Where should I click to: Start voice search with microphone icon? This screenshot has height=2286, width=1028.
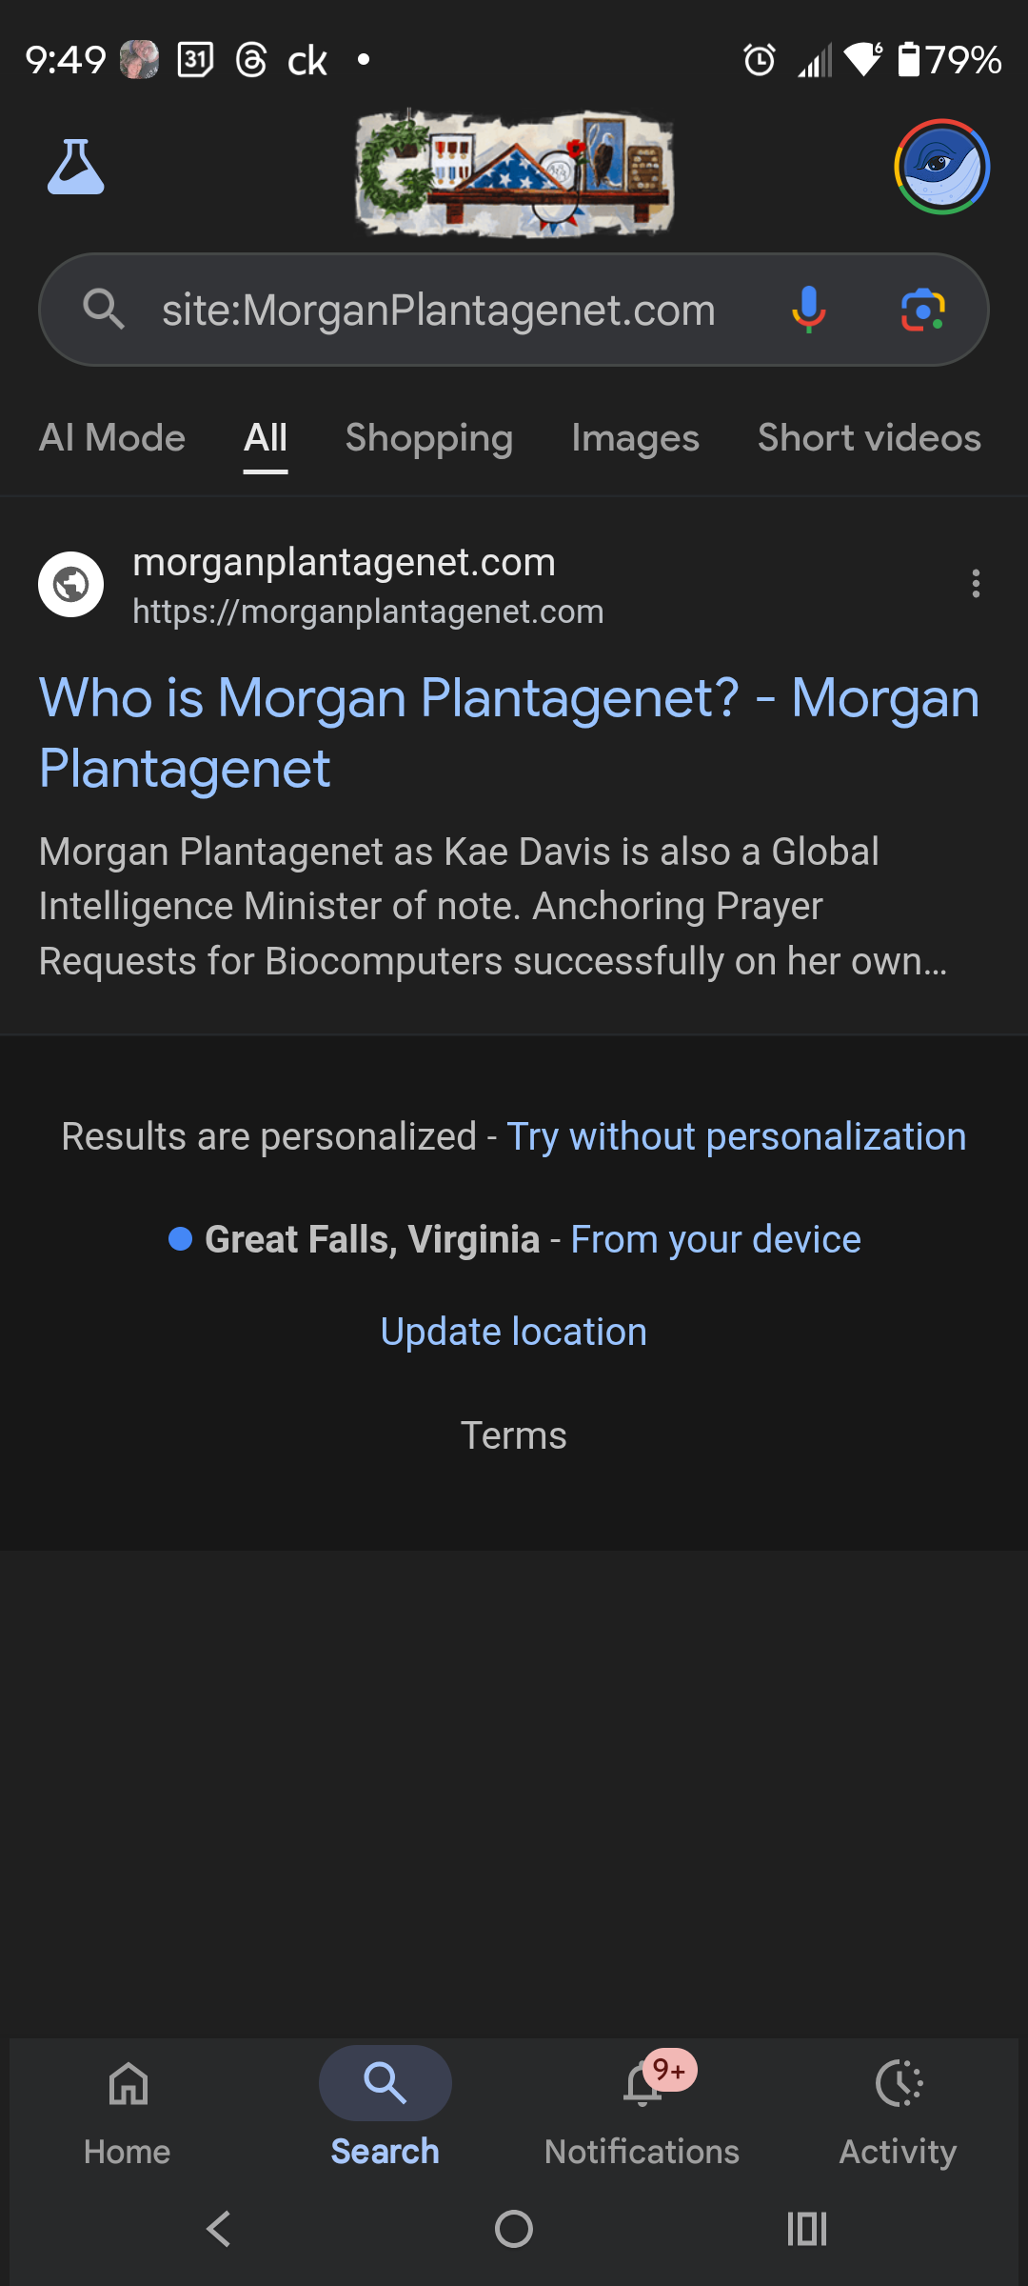(x=808, y=310)
